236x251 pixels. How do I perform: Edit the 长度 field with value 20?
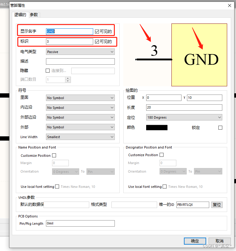[x=184, y=107]
